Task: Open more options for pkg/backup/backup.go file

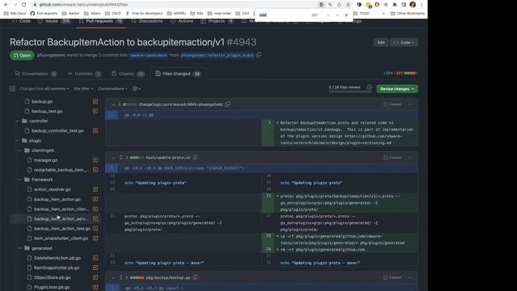Action: pos(410,277)
